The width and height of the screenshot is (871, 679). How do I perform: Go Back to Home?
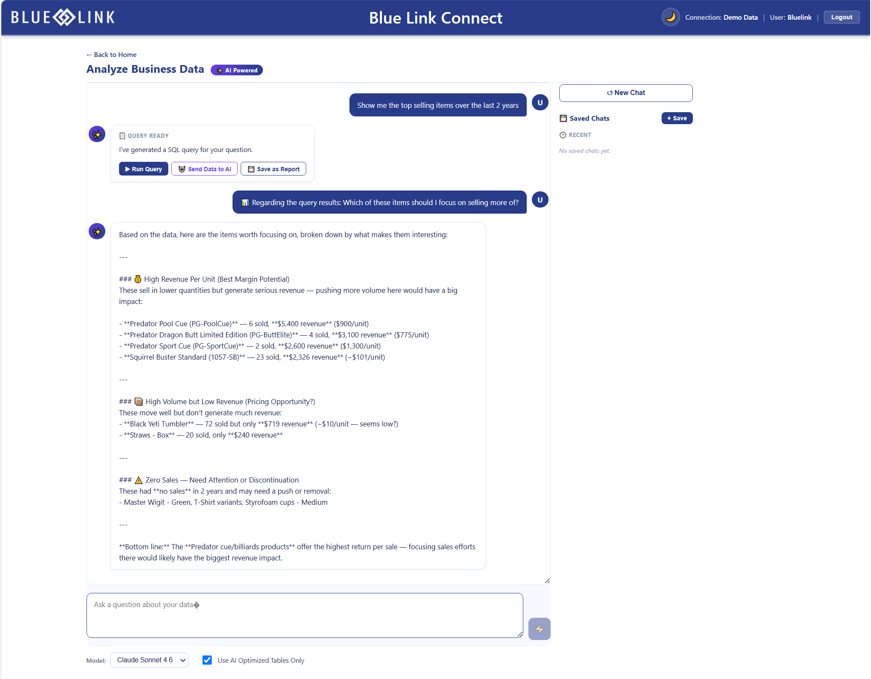pos(111,54)
